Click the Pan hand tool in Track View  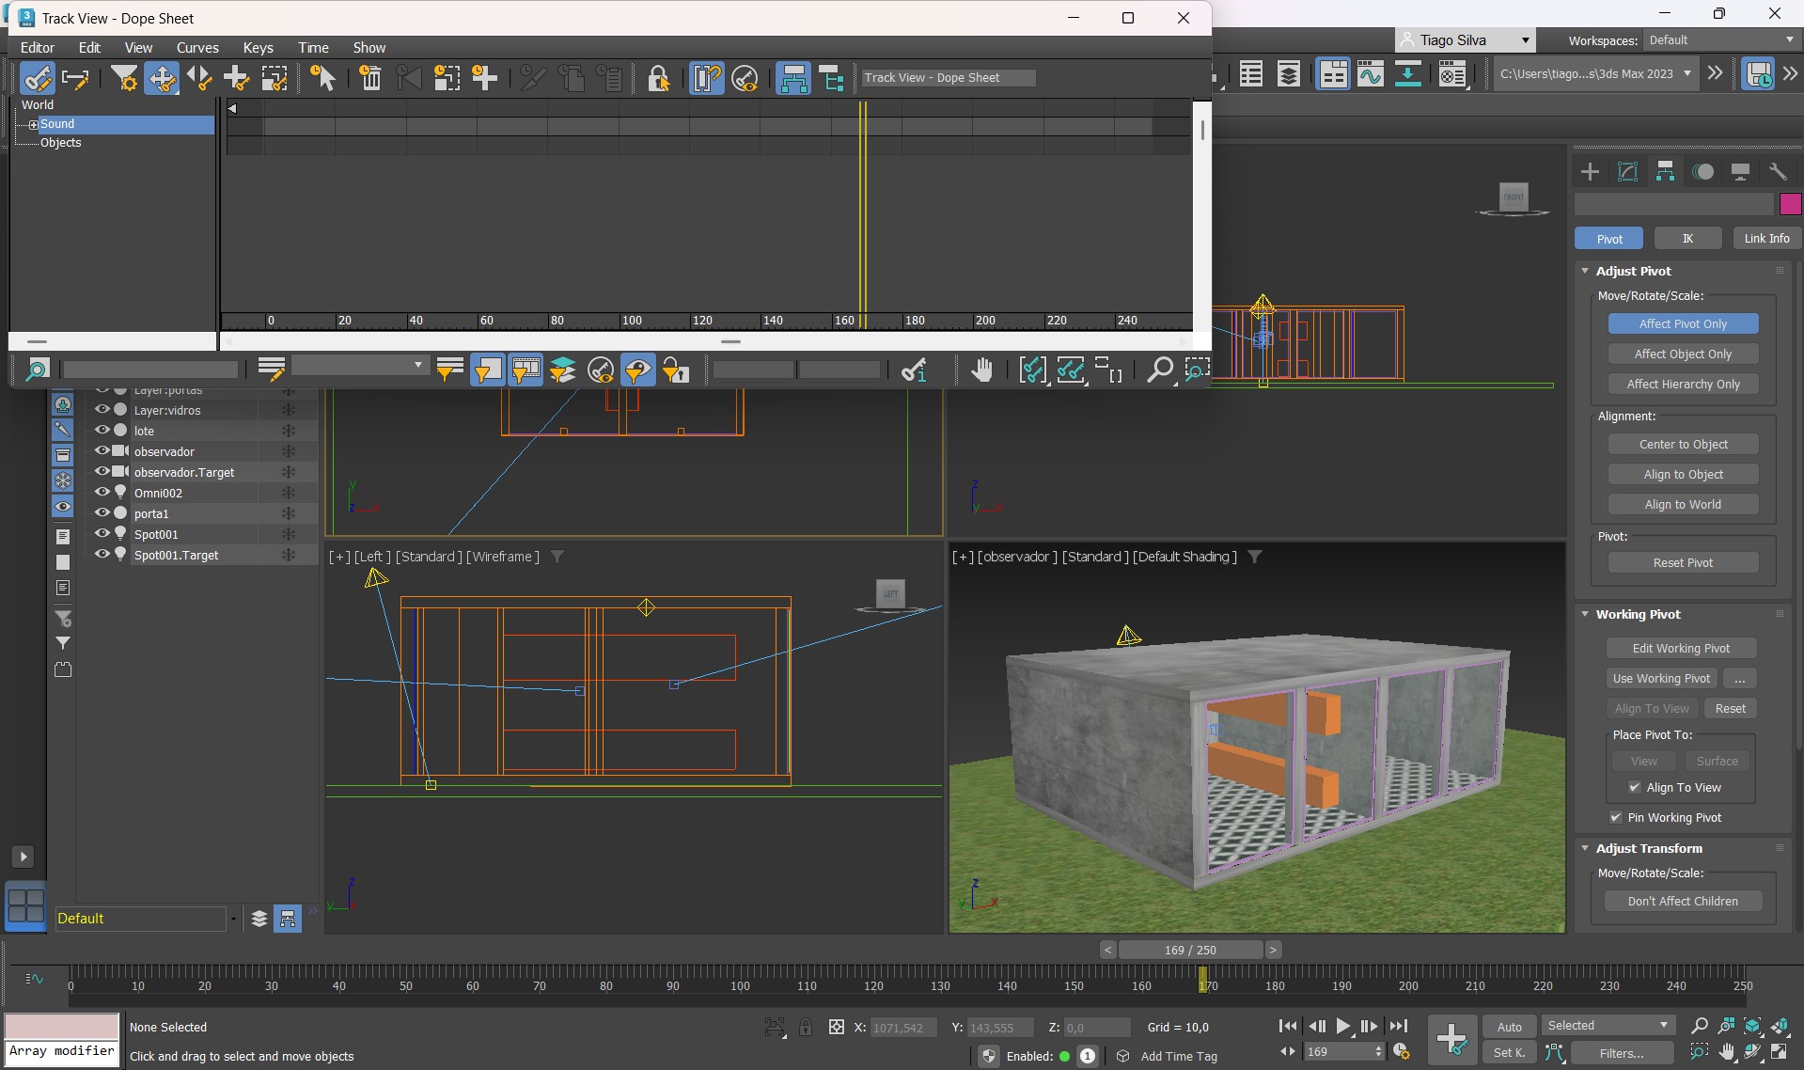(x=981, y=370)
